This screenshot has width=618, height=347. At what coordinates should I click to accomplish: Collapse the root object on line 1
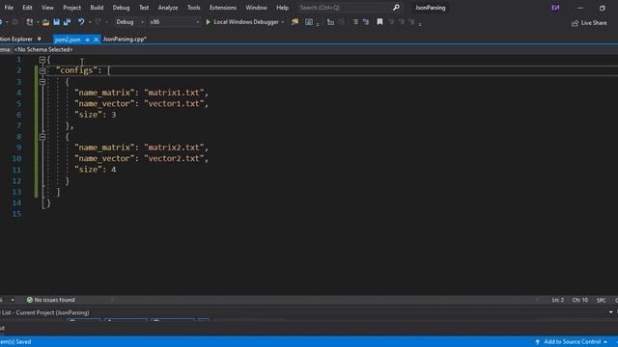[x=42, y=60]
